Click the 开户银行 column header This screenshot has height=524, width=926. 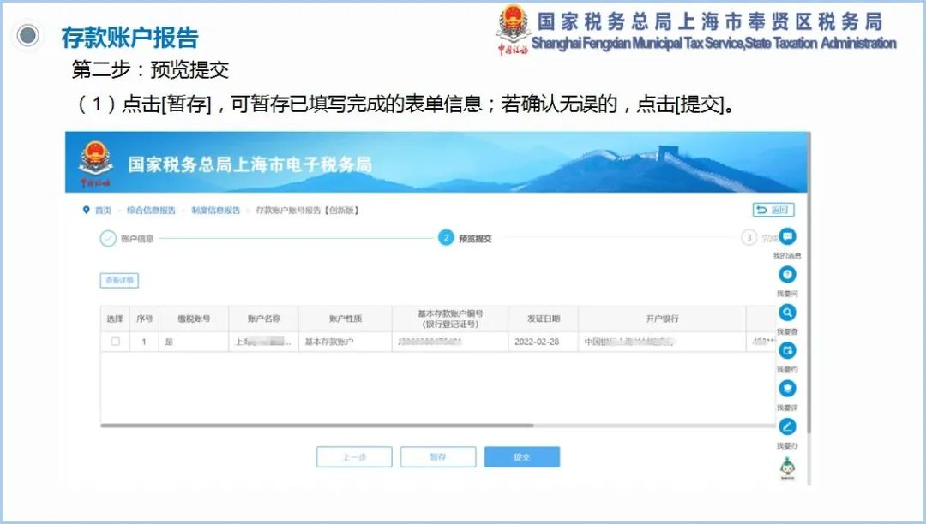pyautogui.click(x=662, y=319)
